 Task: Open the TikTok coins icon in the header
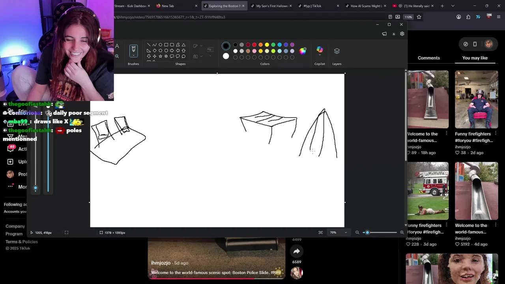point(466,44)
